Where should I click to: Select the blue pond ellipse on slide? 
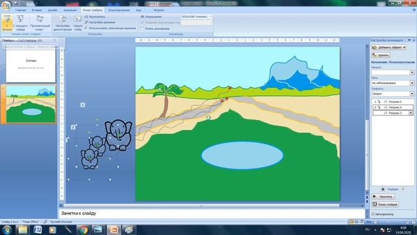[x=242, y=155]
